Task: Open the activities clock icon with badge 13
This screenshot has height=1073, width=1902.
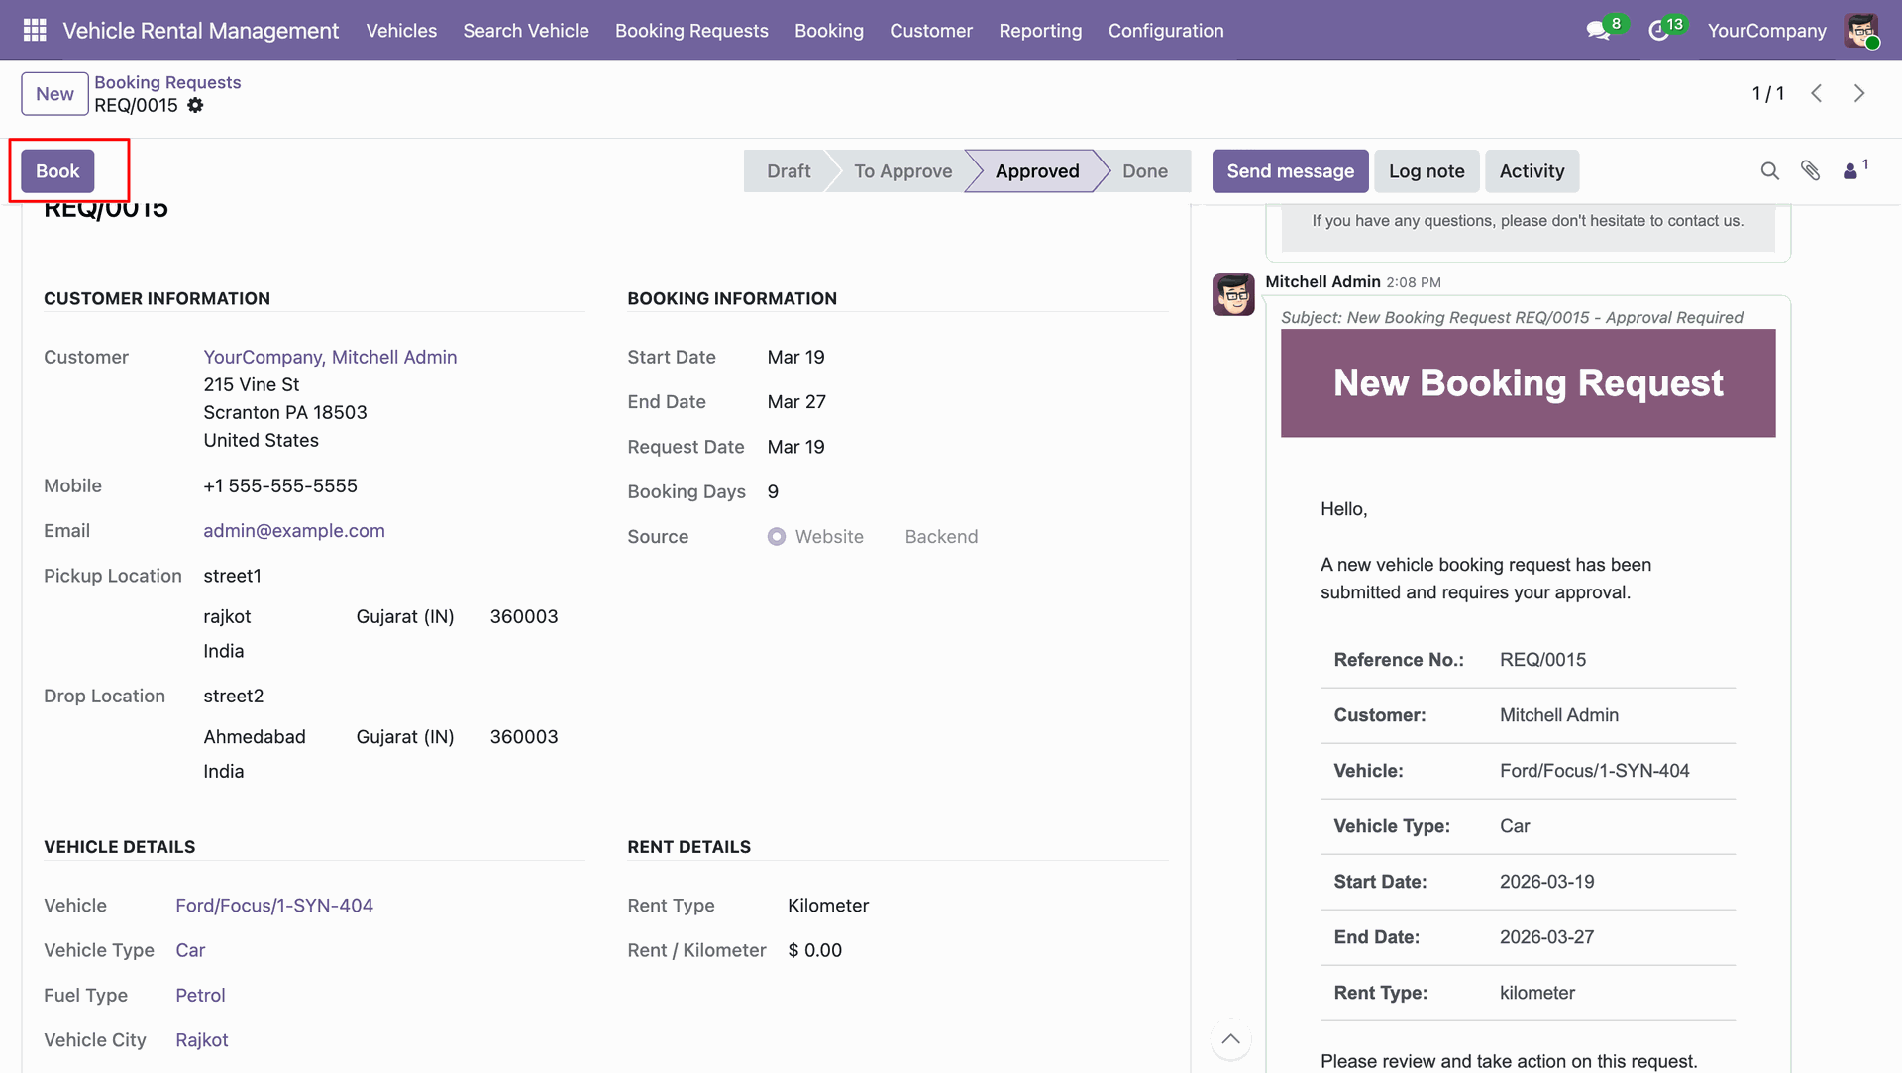Action: (1658, 31)
